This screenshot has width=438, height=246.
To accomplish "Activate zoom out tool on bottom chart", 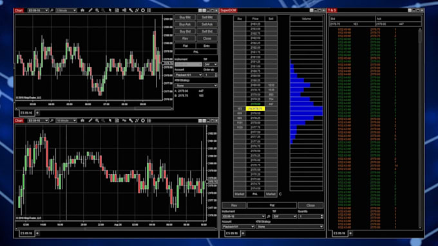I will pos(103,120).
